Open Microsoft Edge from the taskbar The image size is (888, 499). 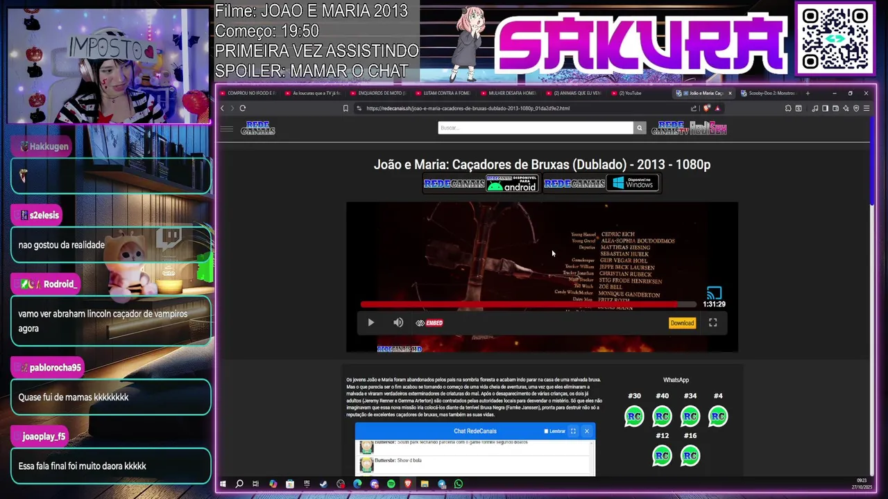[x=357, y=484]
